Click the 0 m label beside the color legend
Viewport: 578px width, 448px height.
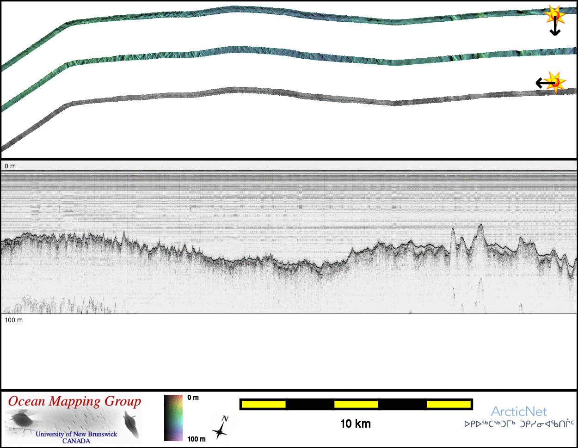coord(193,398)
